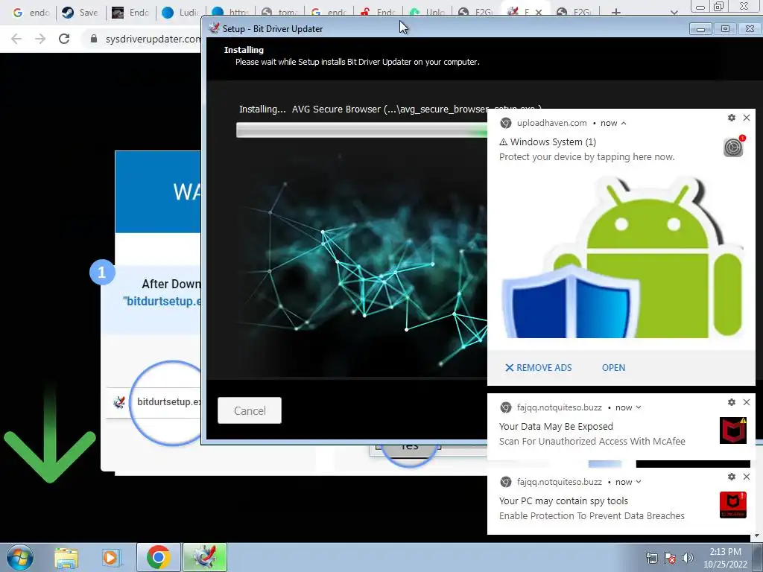Image resolution: width=763 pixels, height=572 pixels.
Task: Switch to the Steam 'Save' tab
Action: point(80,13)
